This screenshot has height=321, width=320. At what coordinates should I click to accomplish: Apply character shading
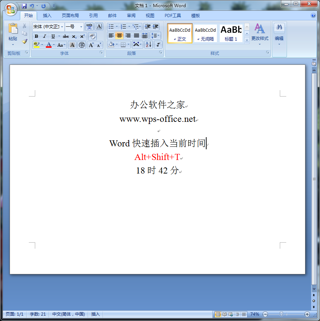pos(72,45)
